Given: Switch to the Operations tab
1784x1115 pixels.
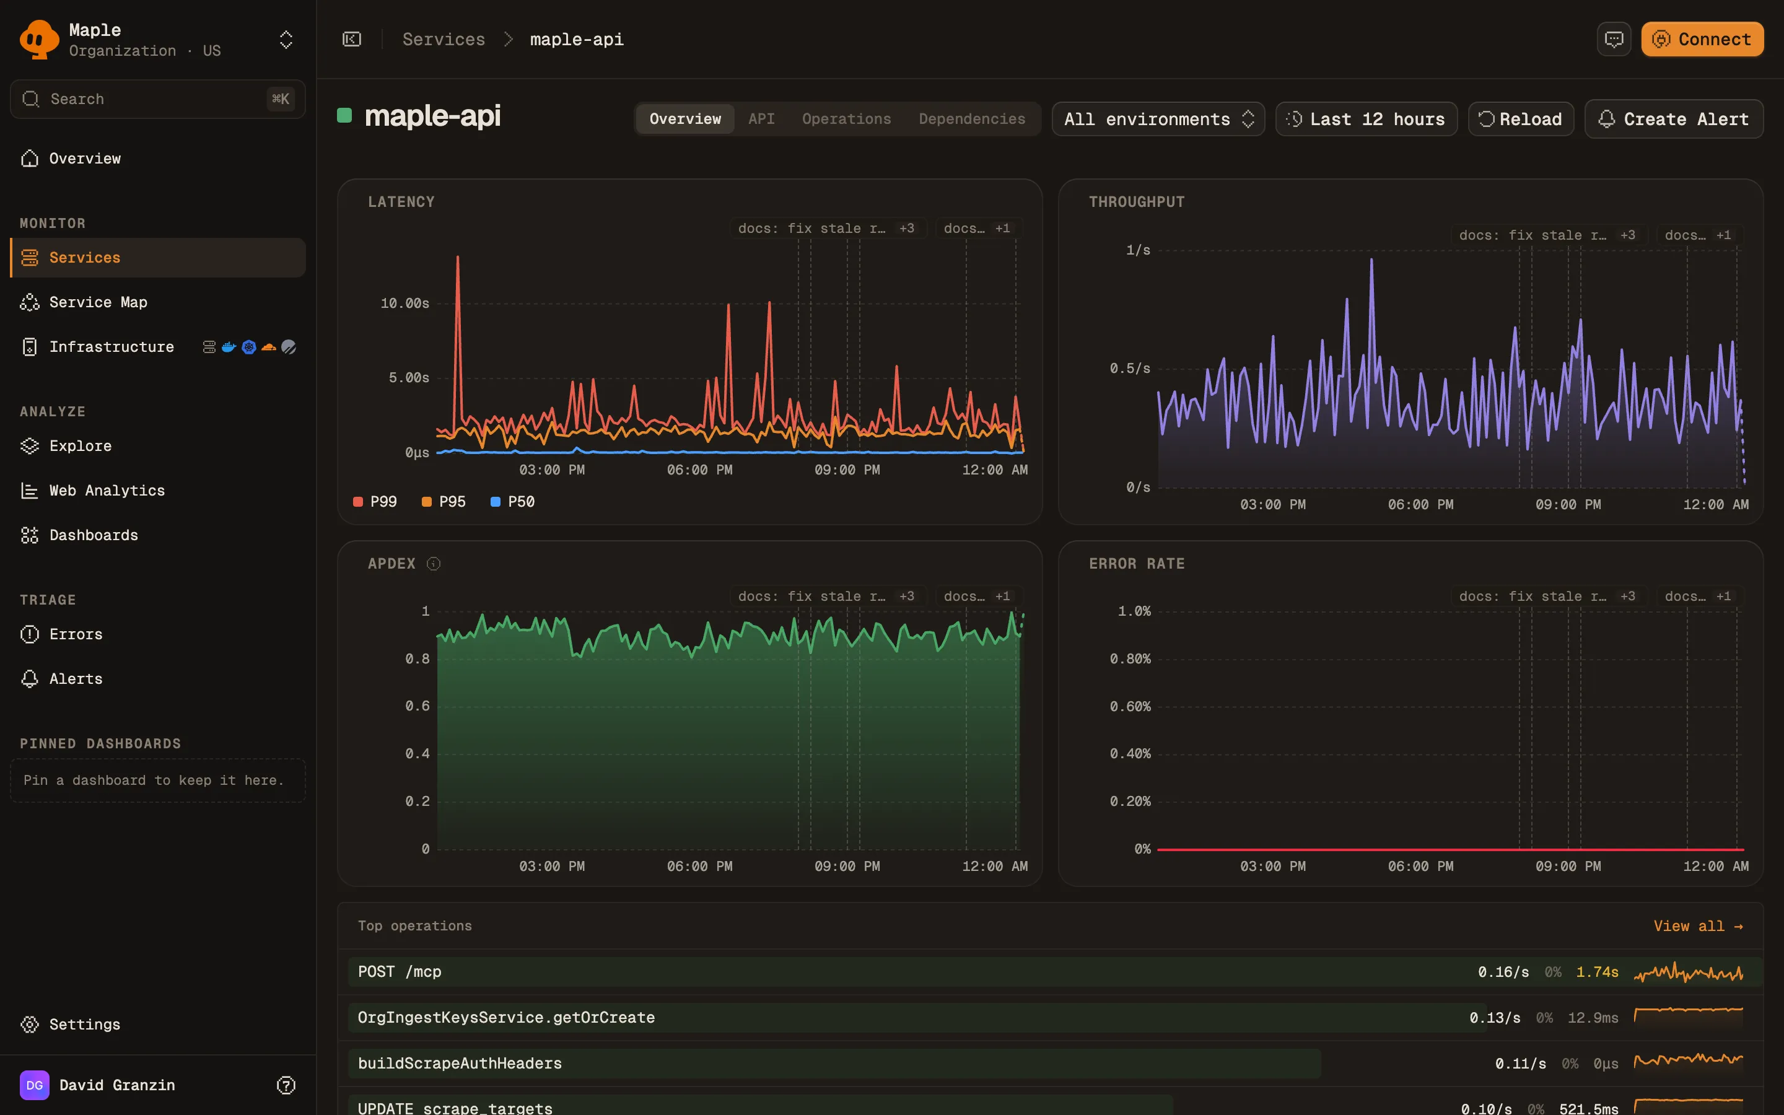Looking at the screenshot, I should tap(846, 119).
